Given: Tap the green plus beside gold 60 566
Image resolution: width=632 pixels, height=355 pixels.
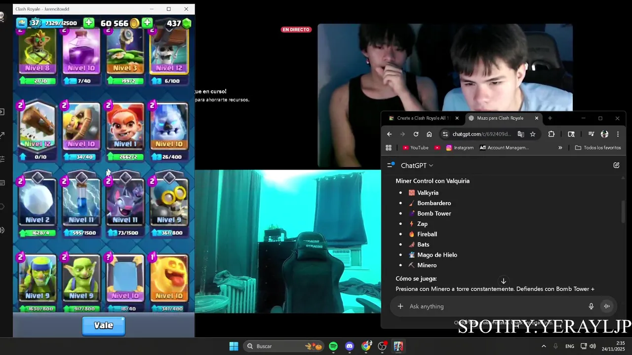Looking at the screenshot, I should tap(147, 23).
